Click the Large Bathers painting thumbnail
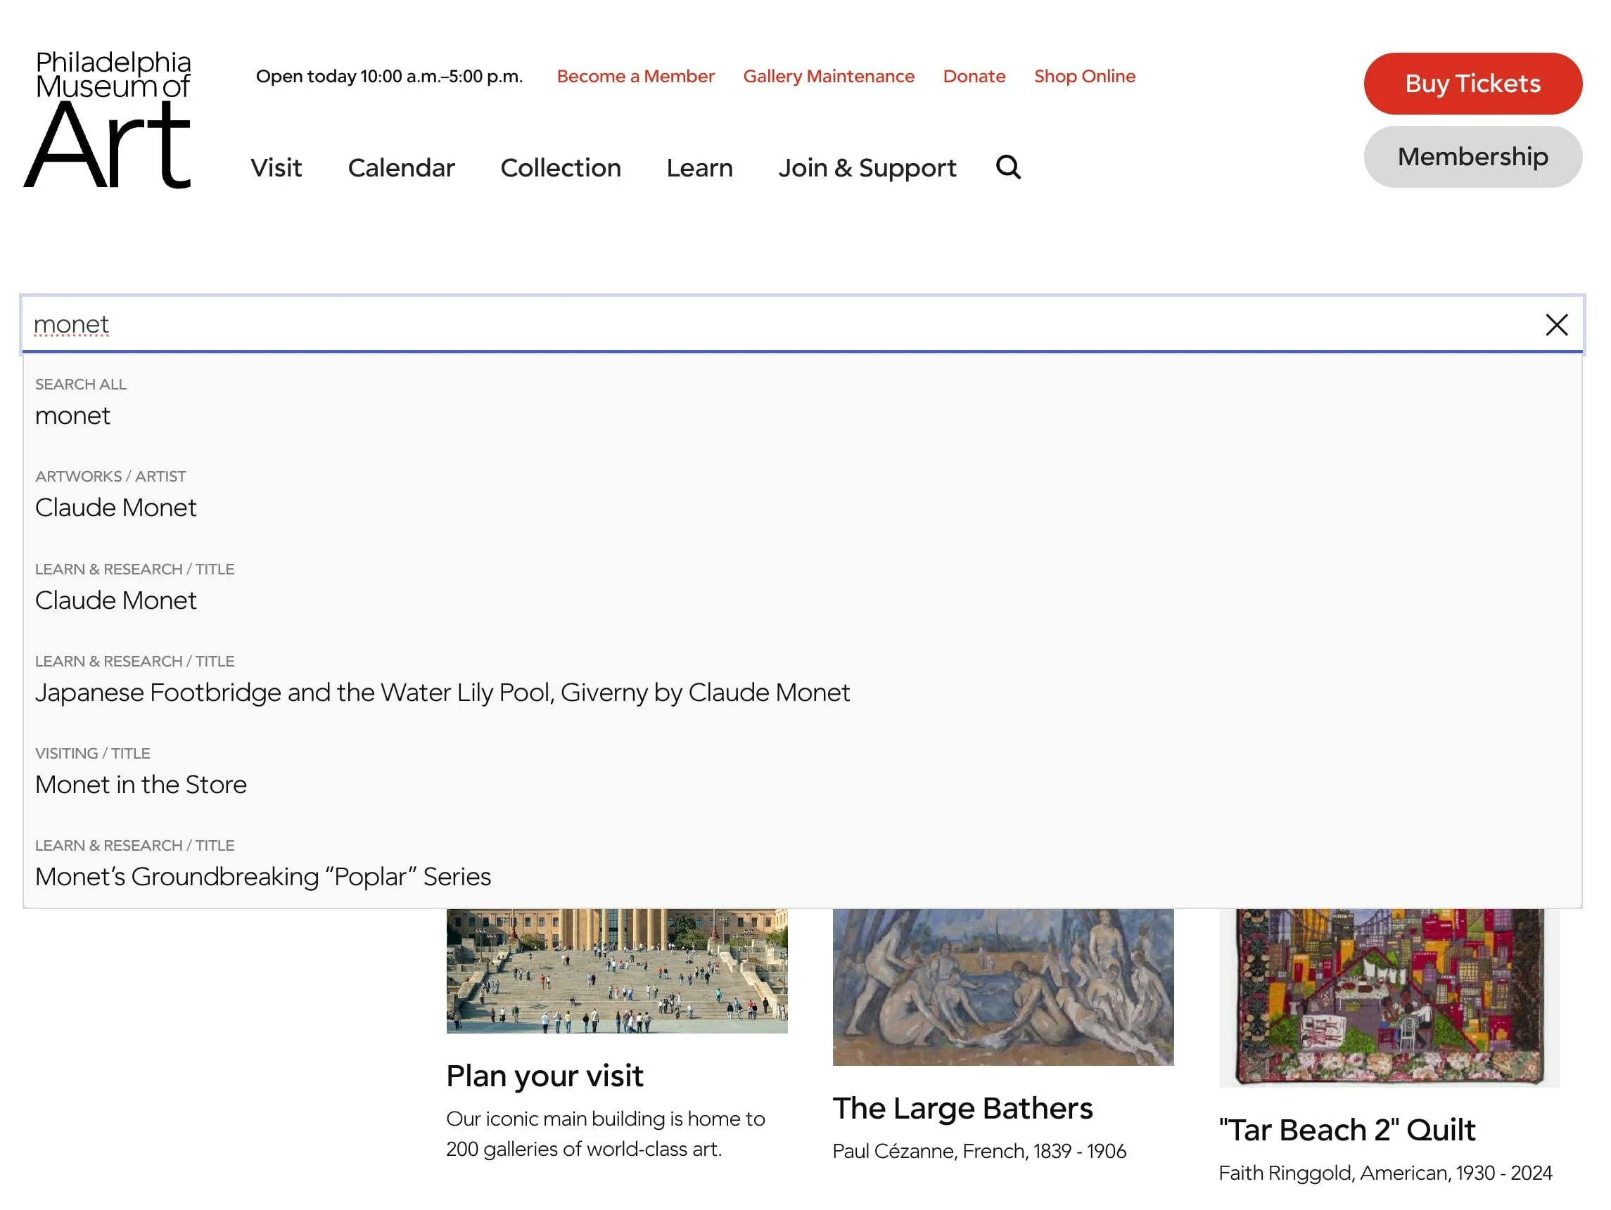 coord(1002,986)
